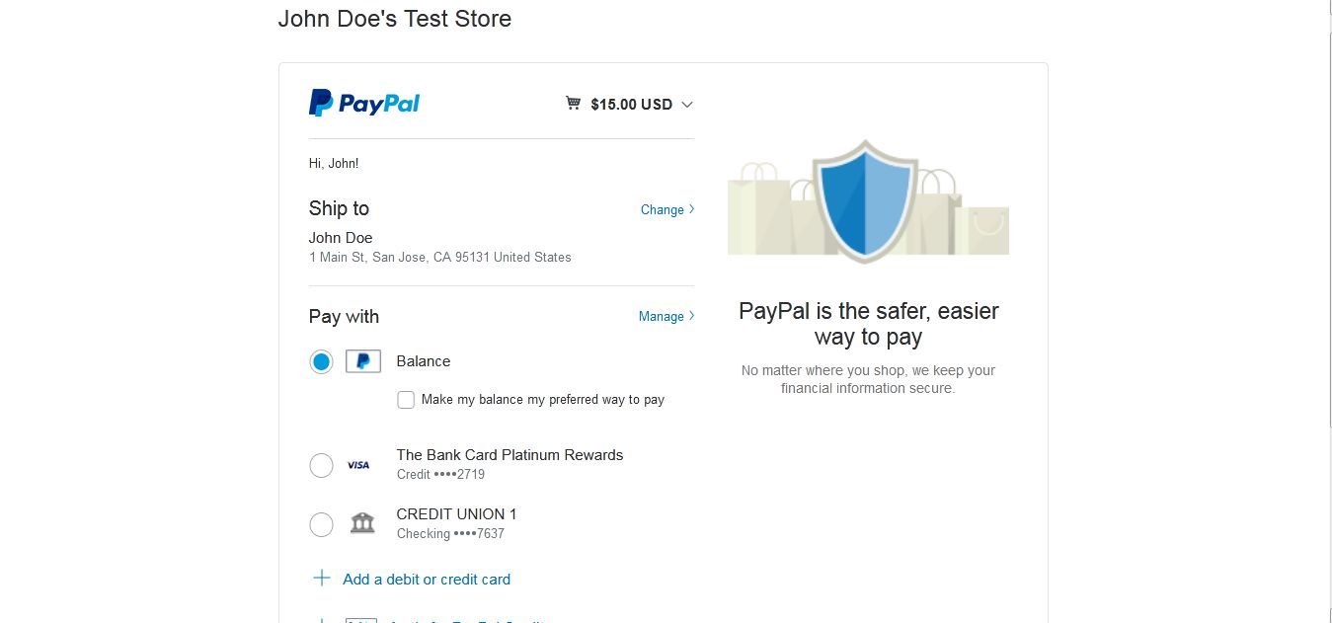
Task: Click Add a debit or credit card
Action: click(427, 579)
